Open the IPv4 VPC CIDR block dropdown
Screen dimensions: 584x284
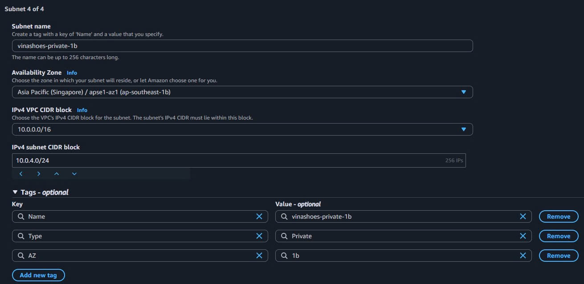464,129
